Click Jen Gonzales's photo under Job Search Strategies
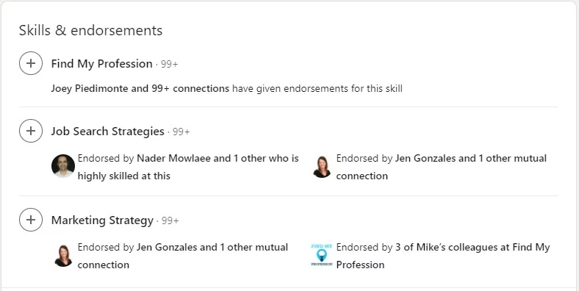This screenshot has width=579, height=291. [322, 167]
